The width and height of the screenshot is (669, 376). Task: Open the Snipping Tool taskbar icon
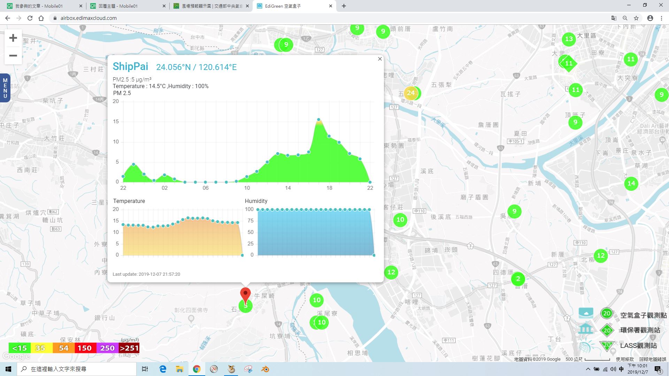tap(248, 369)
